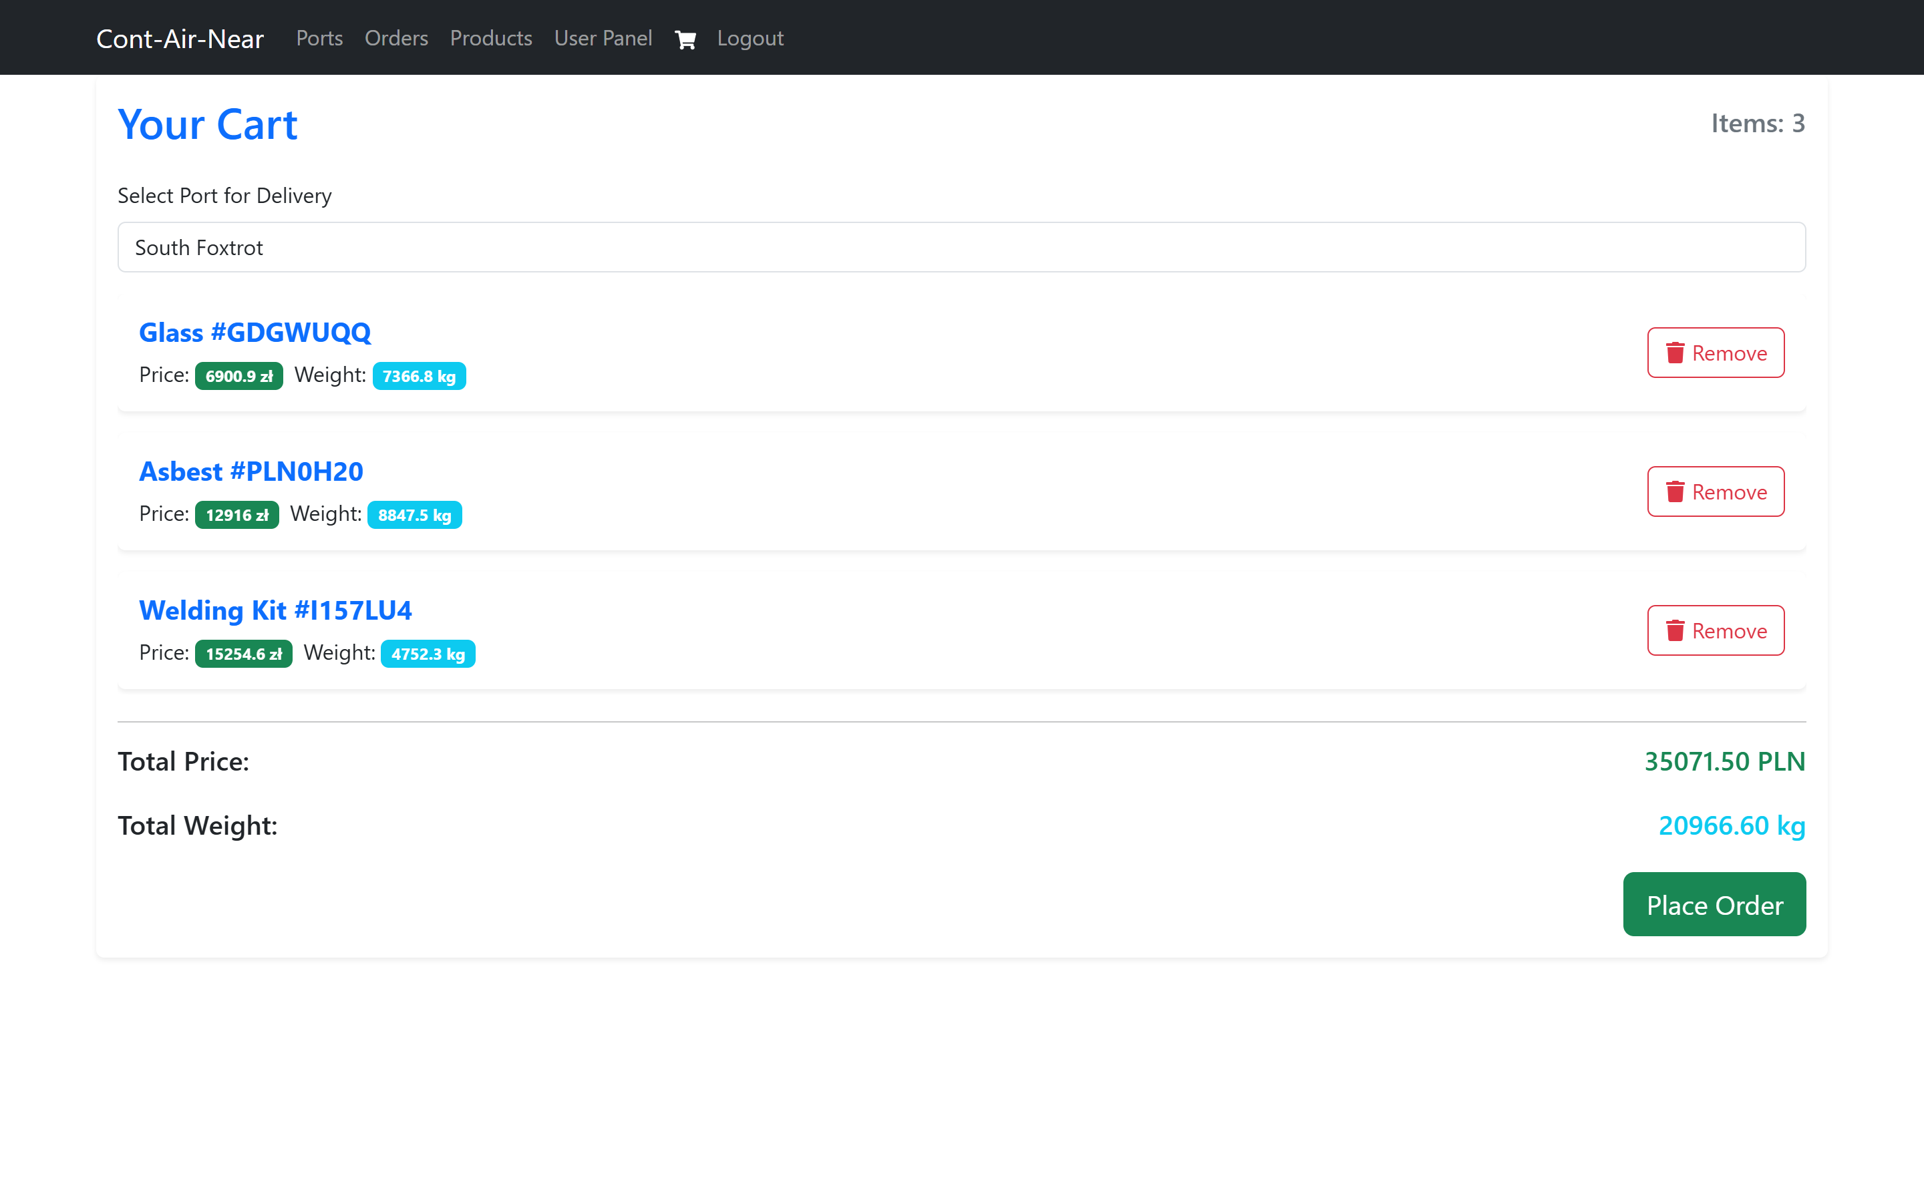
Task: Open the Glass #GDGWUQQ product link
Action: pyautogui.click(x=255, y=333)
